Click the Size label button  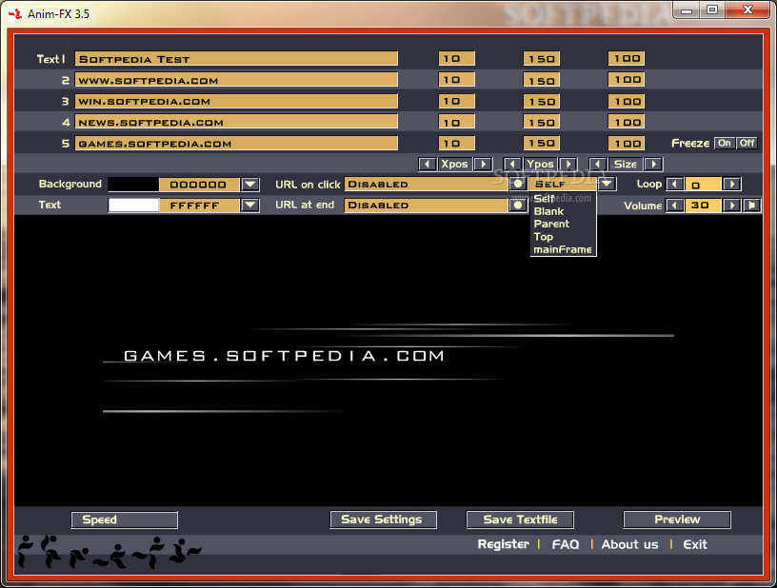pyautogui.click(x=626, y=164)
